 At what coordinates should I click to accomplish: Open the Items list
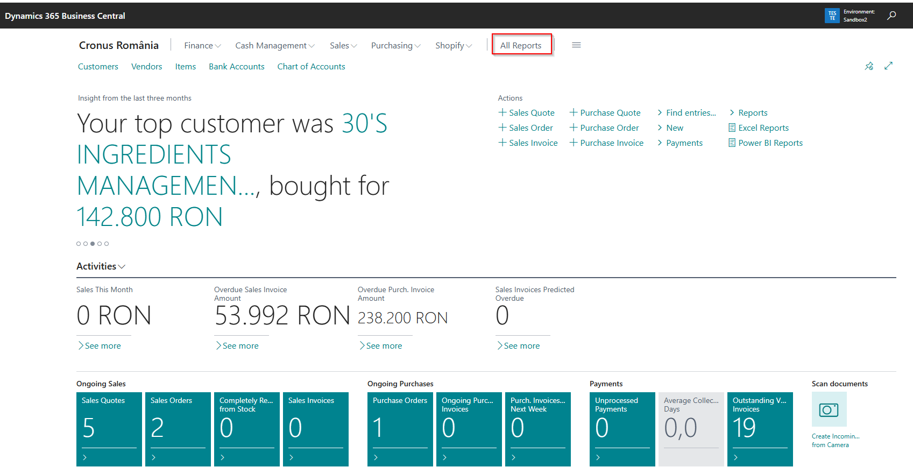pyautogui.click(x=186, y=67)
